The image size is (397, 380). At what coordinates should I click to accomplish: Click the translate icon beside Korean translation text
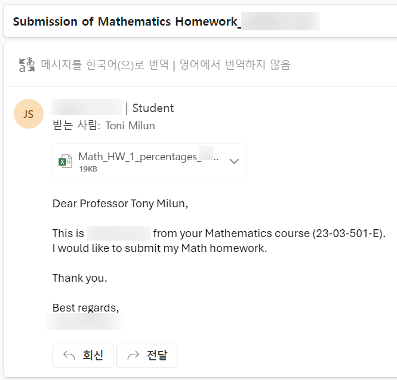click(x=26, y=65)
